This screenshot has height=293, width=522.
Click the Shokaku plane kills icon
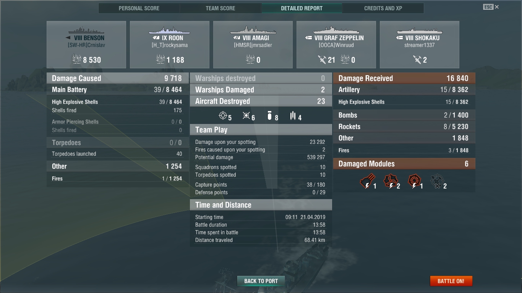click(x=417, y=59)
